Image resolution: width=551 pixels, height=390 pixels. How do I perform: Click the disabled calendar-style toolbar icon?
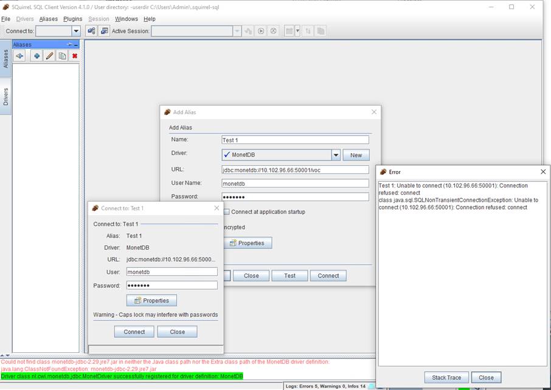[x=289, y=31]
